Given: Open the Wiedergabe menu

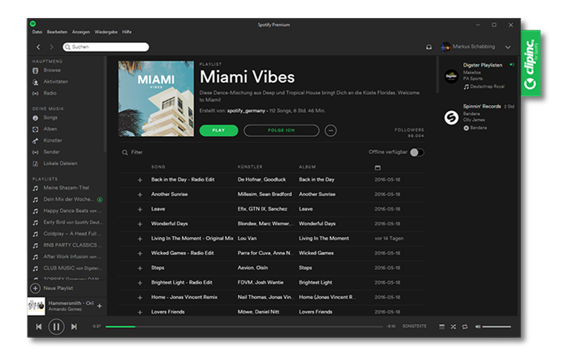Looking at the screenshot, I should point(106,32).
